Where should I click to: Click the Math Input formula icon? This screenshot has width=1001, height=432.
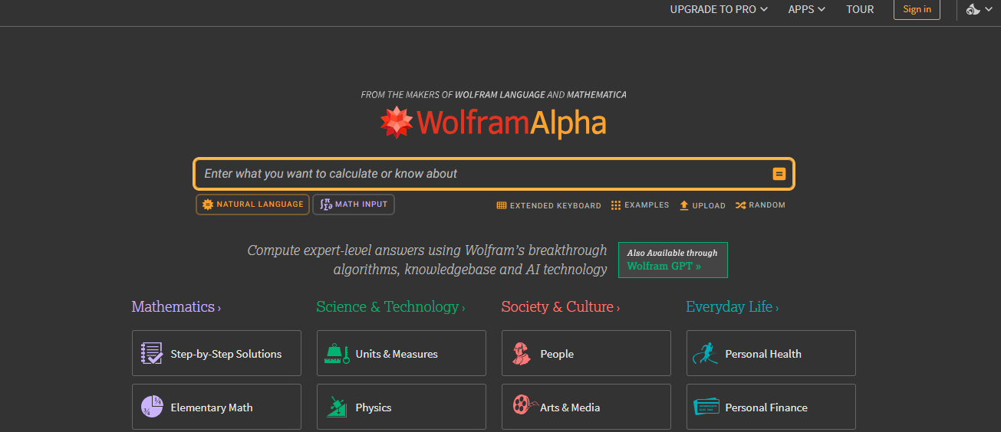[325, 205]
